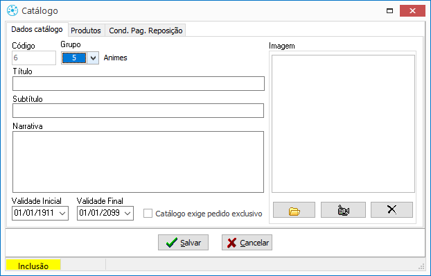Click the empty Imagem preview area

point(343,124)
